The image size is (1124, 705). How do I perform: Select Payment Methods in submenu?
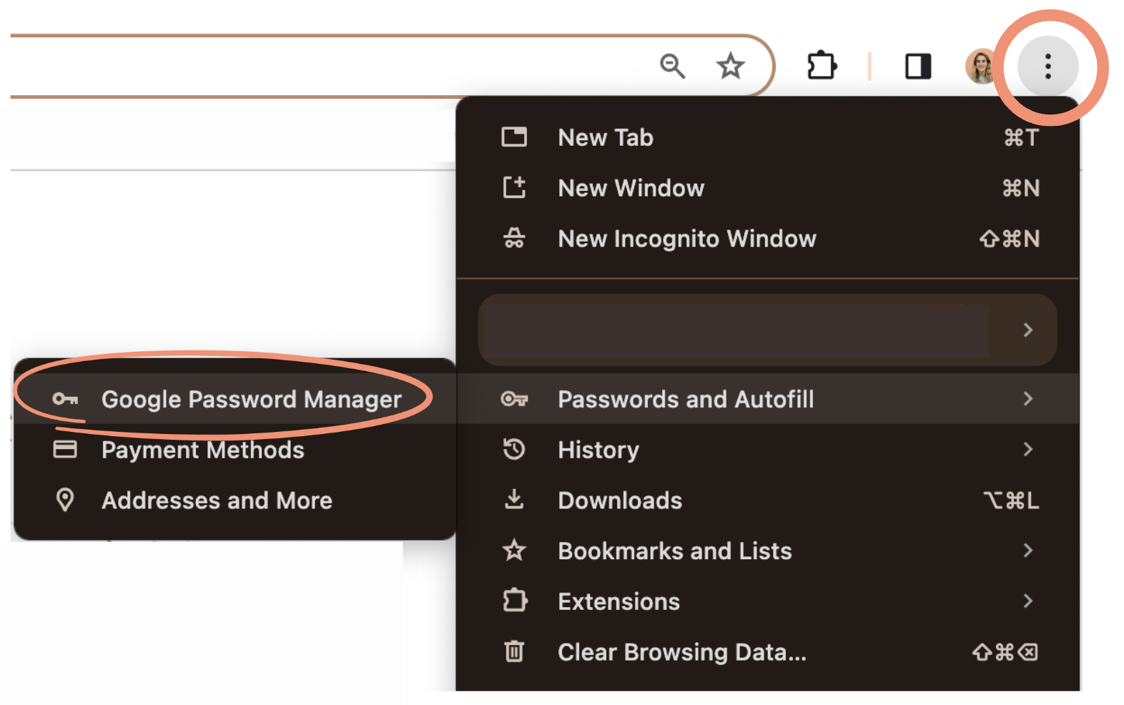pyautogui.click(x=235, y=450)
